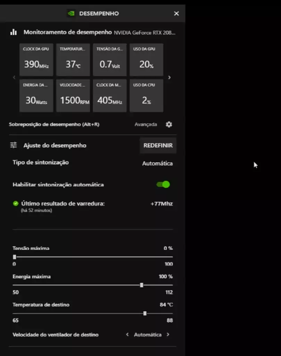Image resolution: width=281 pixels, height=356 pixels.
Task: Click the Avançada overlay mode label
Action: click(146, 124)
